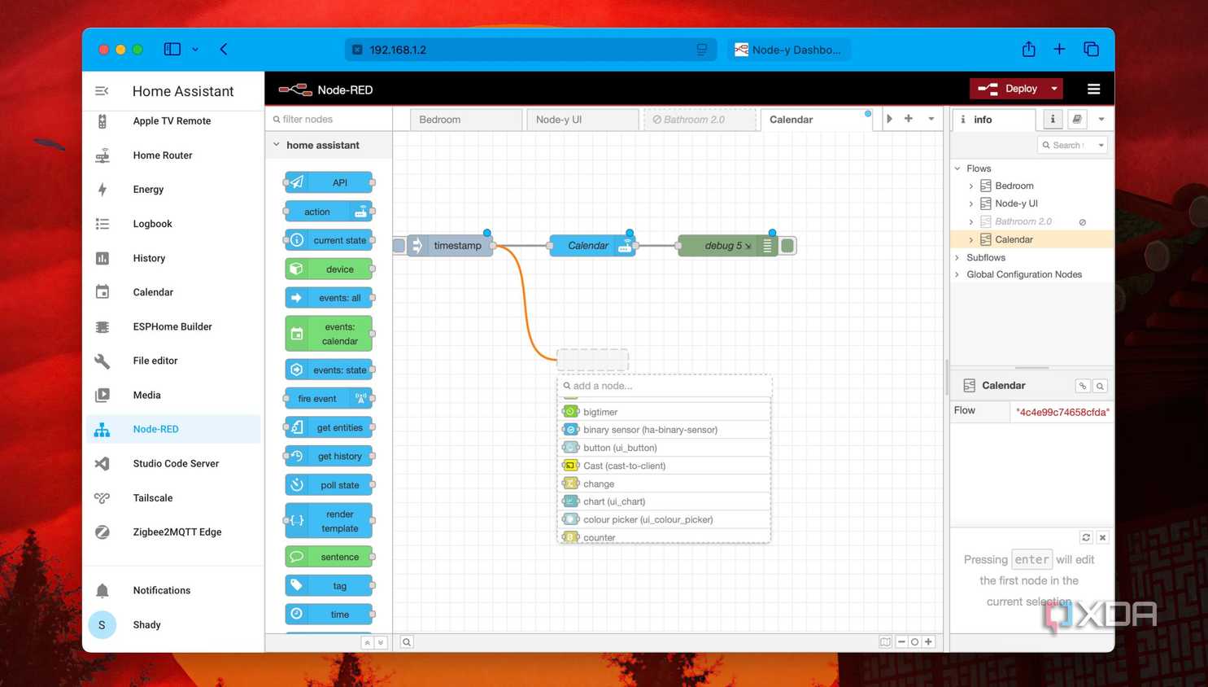Open Zigbee2MQTT Edge page
Viewport: 1208px width, 687px height.
point(172,532)
